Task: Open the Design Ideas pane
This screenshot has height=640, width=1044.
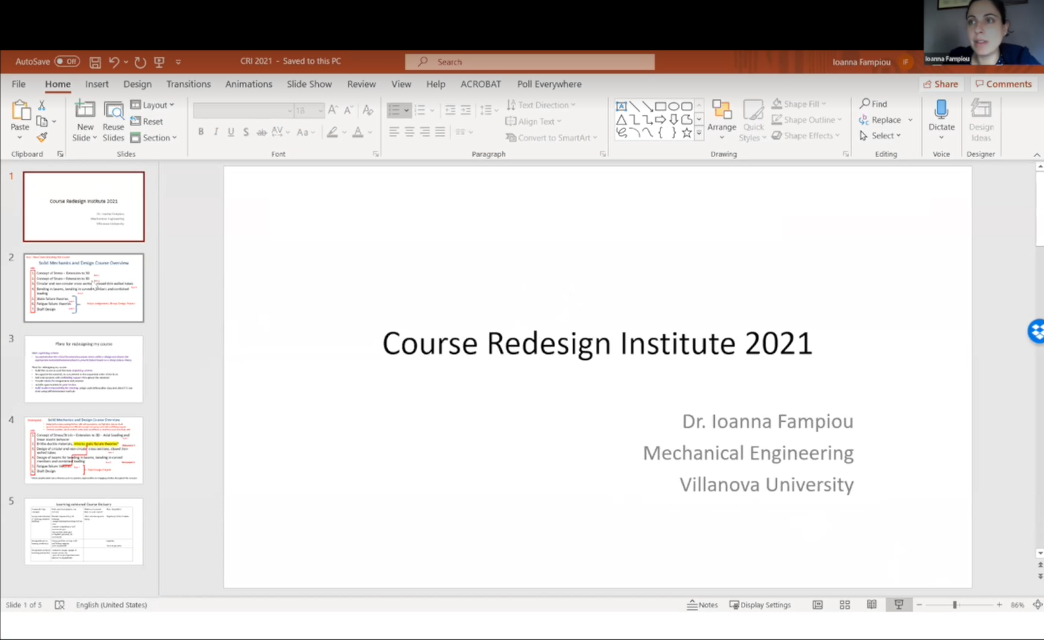Action: pos(981,120)
